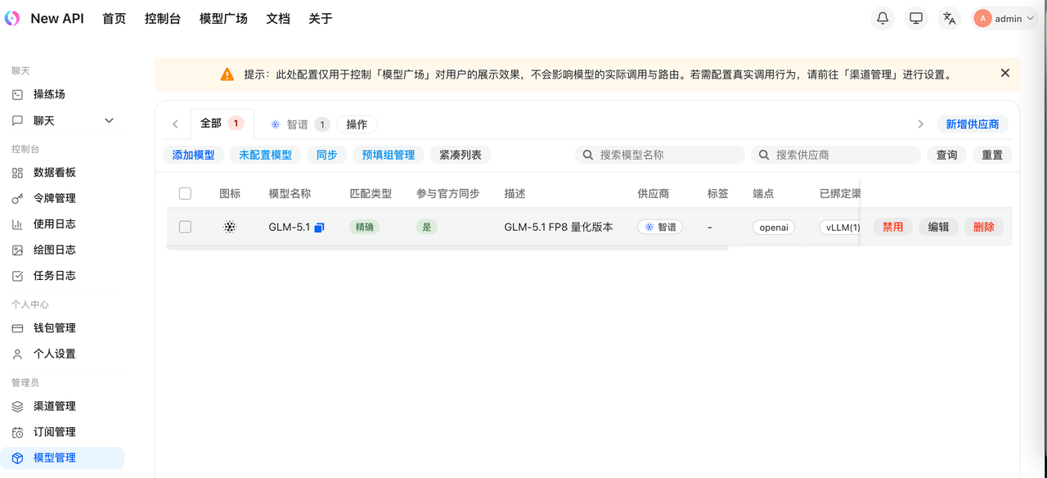Click 编辑 for the GLM-5.1 row
1047x478 pixels.
[x=938, y=227]
